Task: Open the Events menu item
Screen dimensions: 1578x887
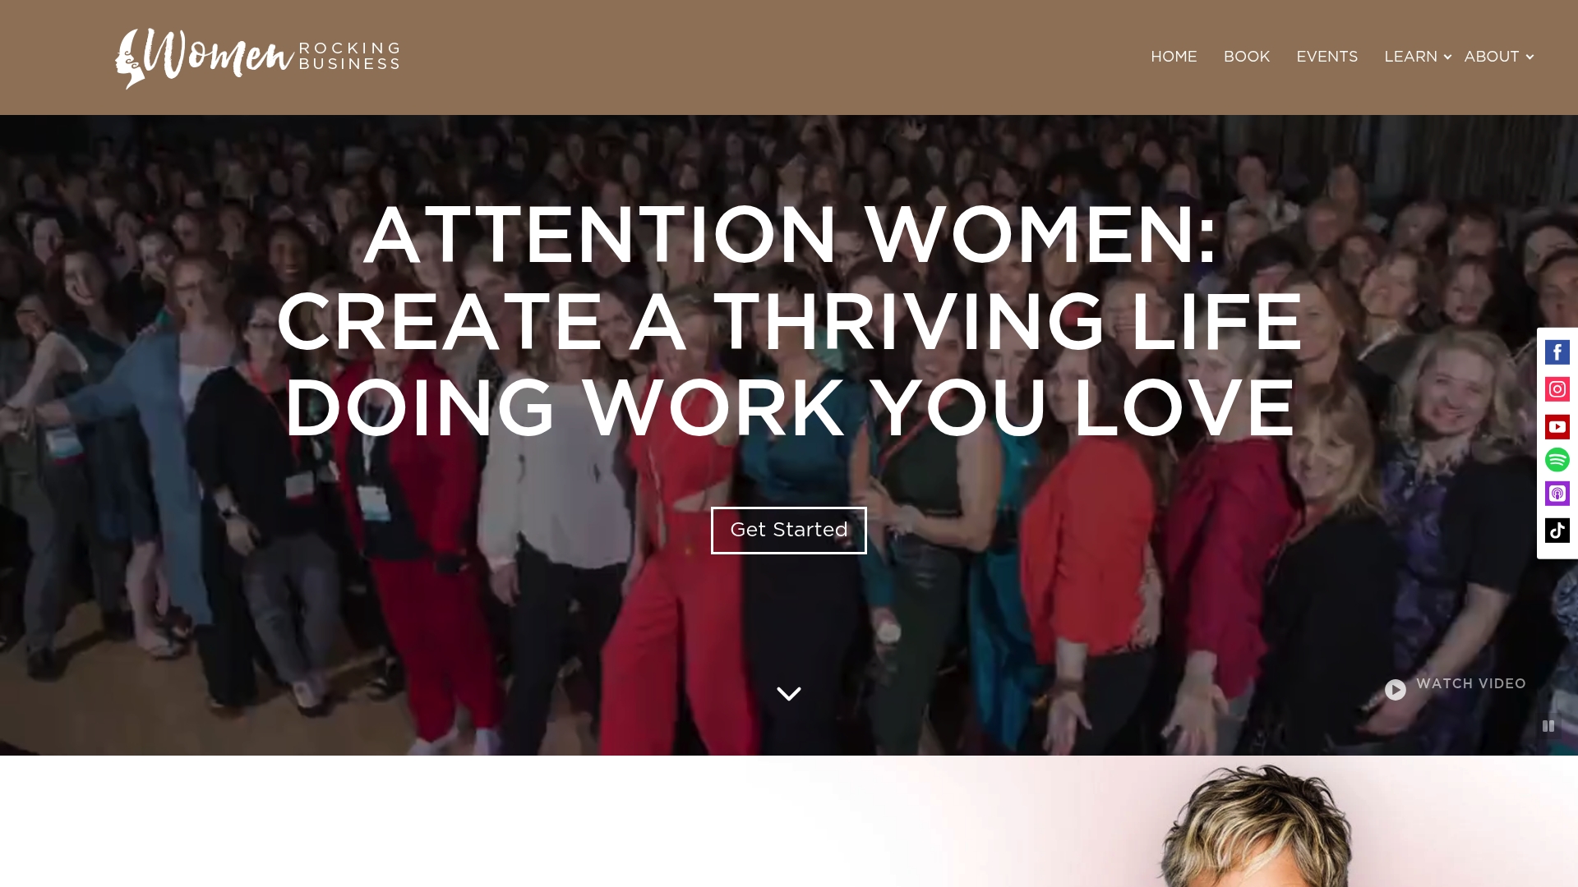Action: [1327, 57]
